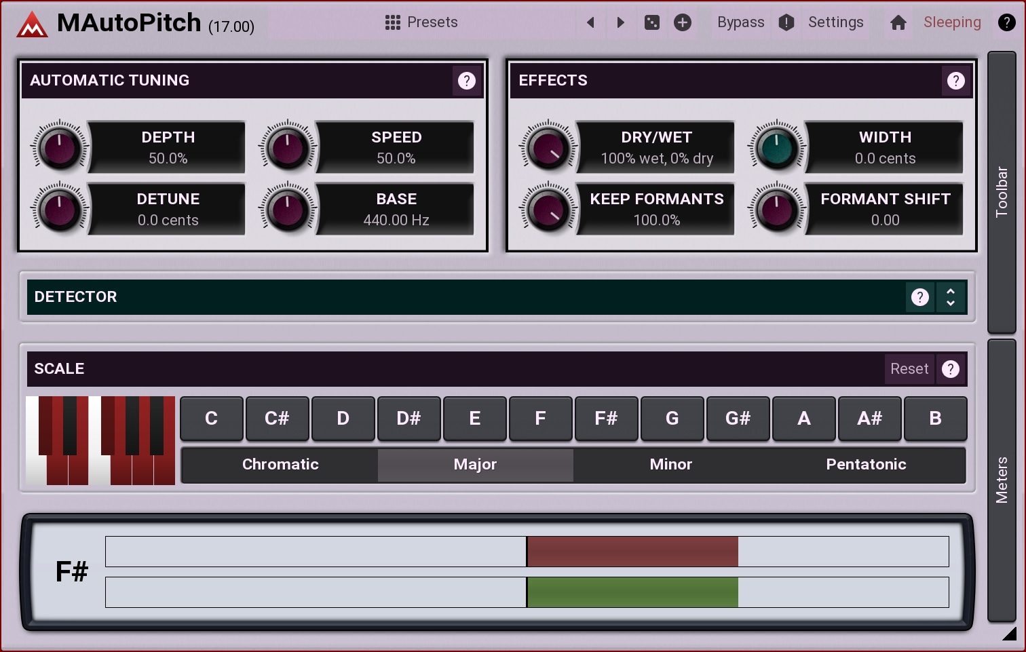
Task: Toggle the C# note in the scale
Action: tap(277, 419)
